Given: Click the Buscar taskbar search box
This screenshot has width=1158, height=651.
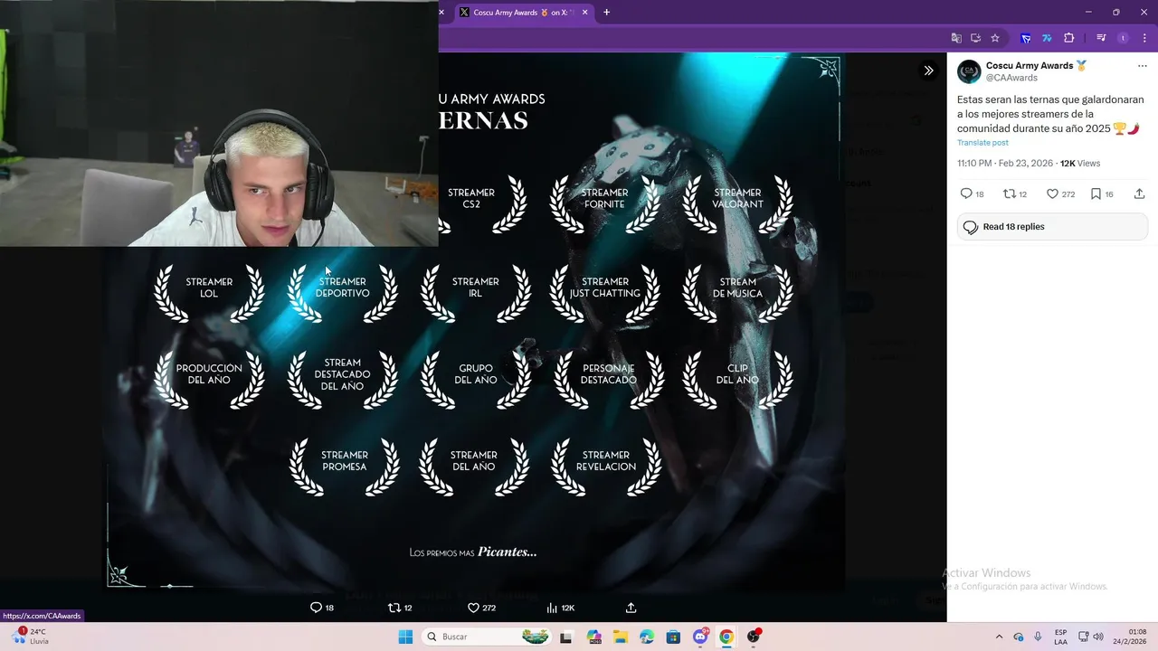Looking at the screenshot, I should coord(487,637).
